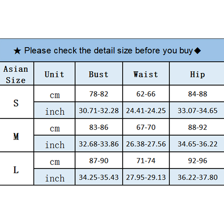Select the hip cell "34.65-36.22"
The height and width of the screenshot is (224, 224).
(197, 144)
